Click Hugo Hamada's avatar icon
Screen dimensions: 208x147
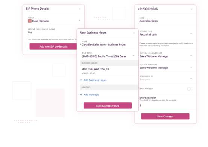30,21
